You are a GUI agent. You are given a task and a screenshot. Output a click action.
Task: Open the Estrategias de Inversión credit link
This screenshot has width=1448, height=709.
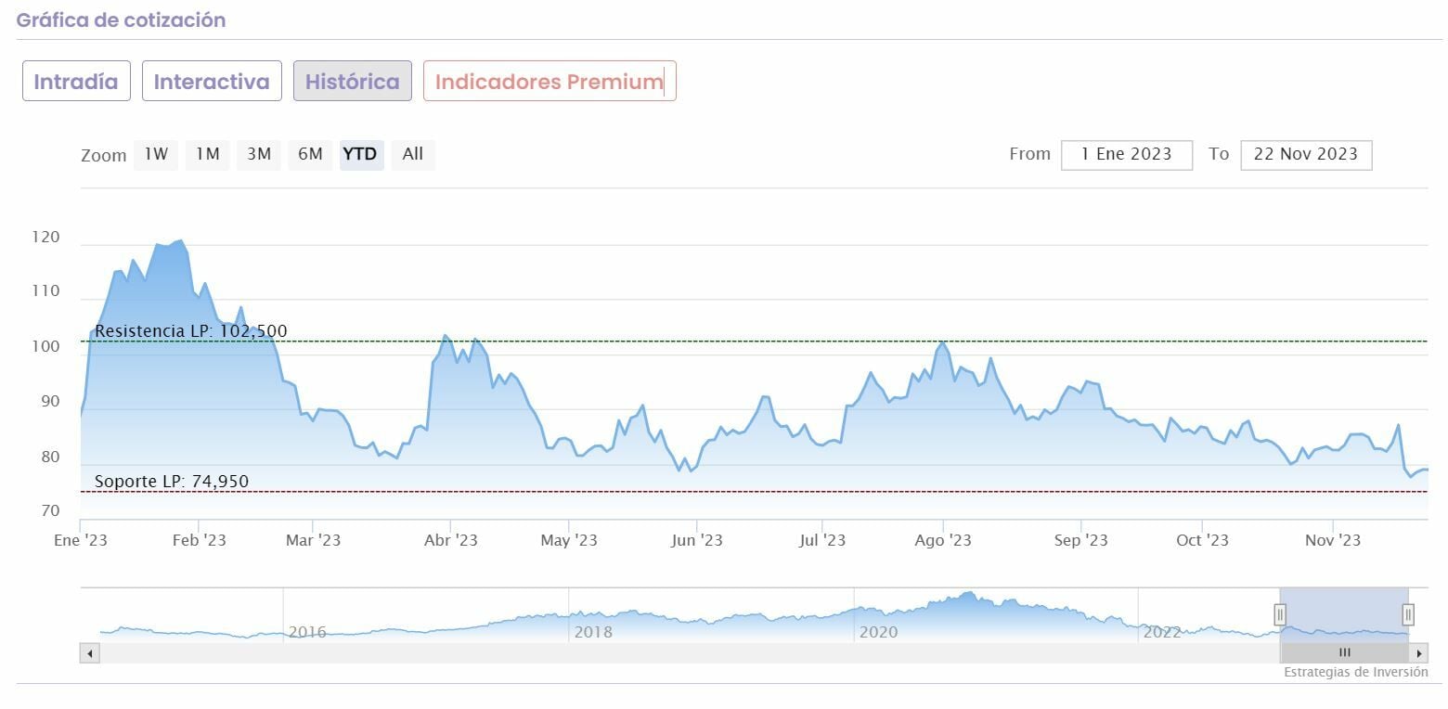tap(1355, 672)
